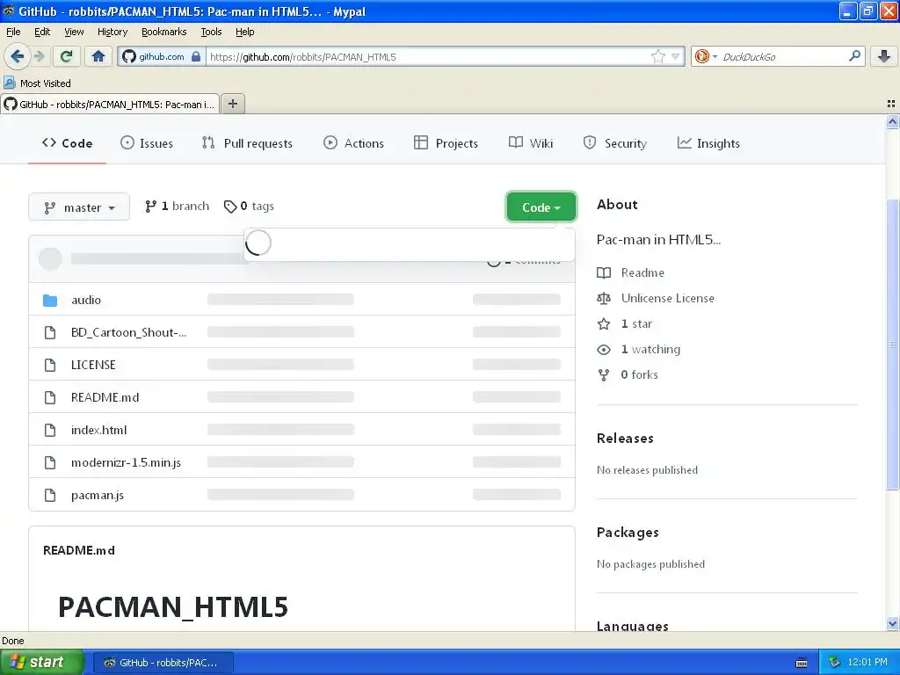900x675 pixels.
Task: Go back with the browser Back arrow
Action: tap(17, 56)
